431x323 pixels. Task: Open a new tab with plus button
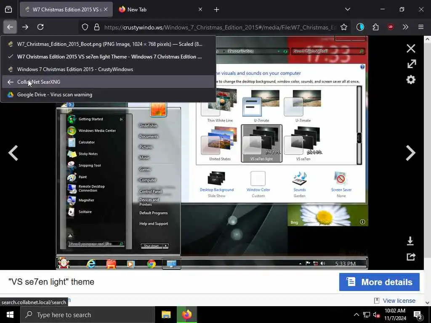click(x=217, y=10)
